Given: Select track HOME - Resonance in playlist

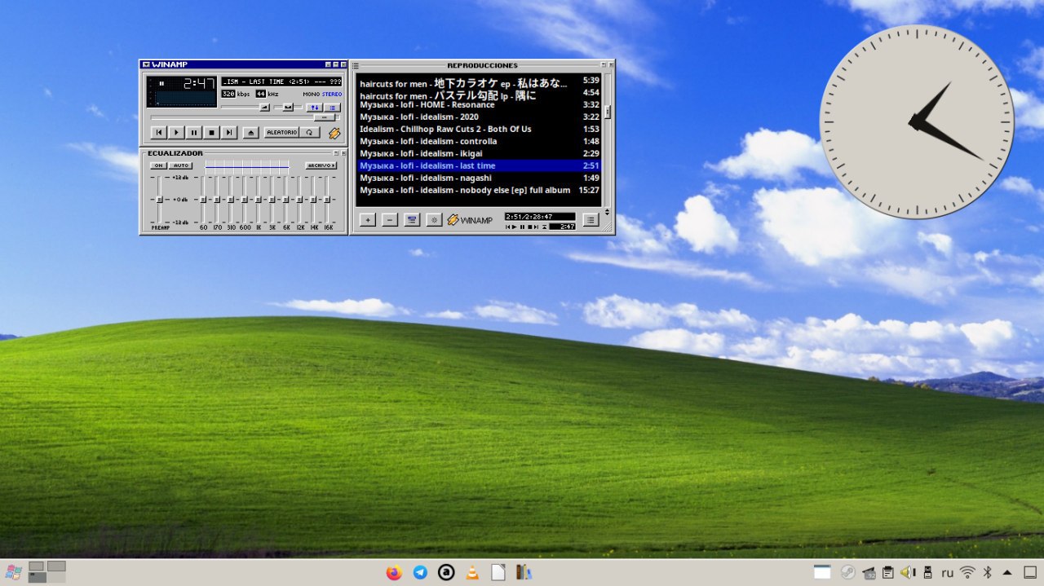Looking at the screenshot, I should pyautogui.click(x=480, y=104).
